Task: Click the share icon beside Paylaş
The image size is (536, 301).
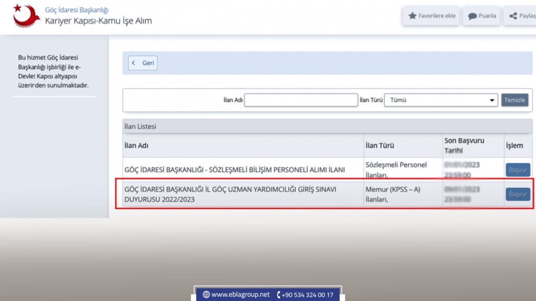Action: (x=512, y=16)
